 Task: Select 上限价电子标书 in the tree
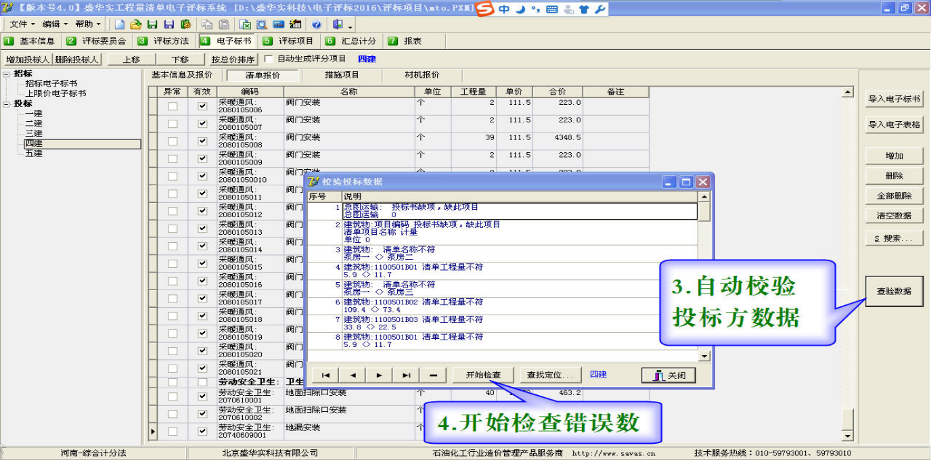coord(56,93)
